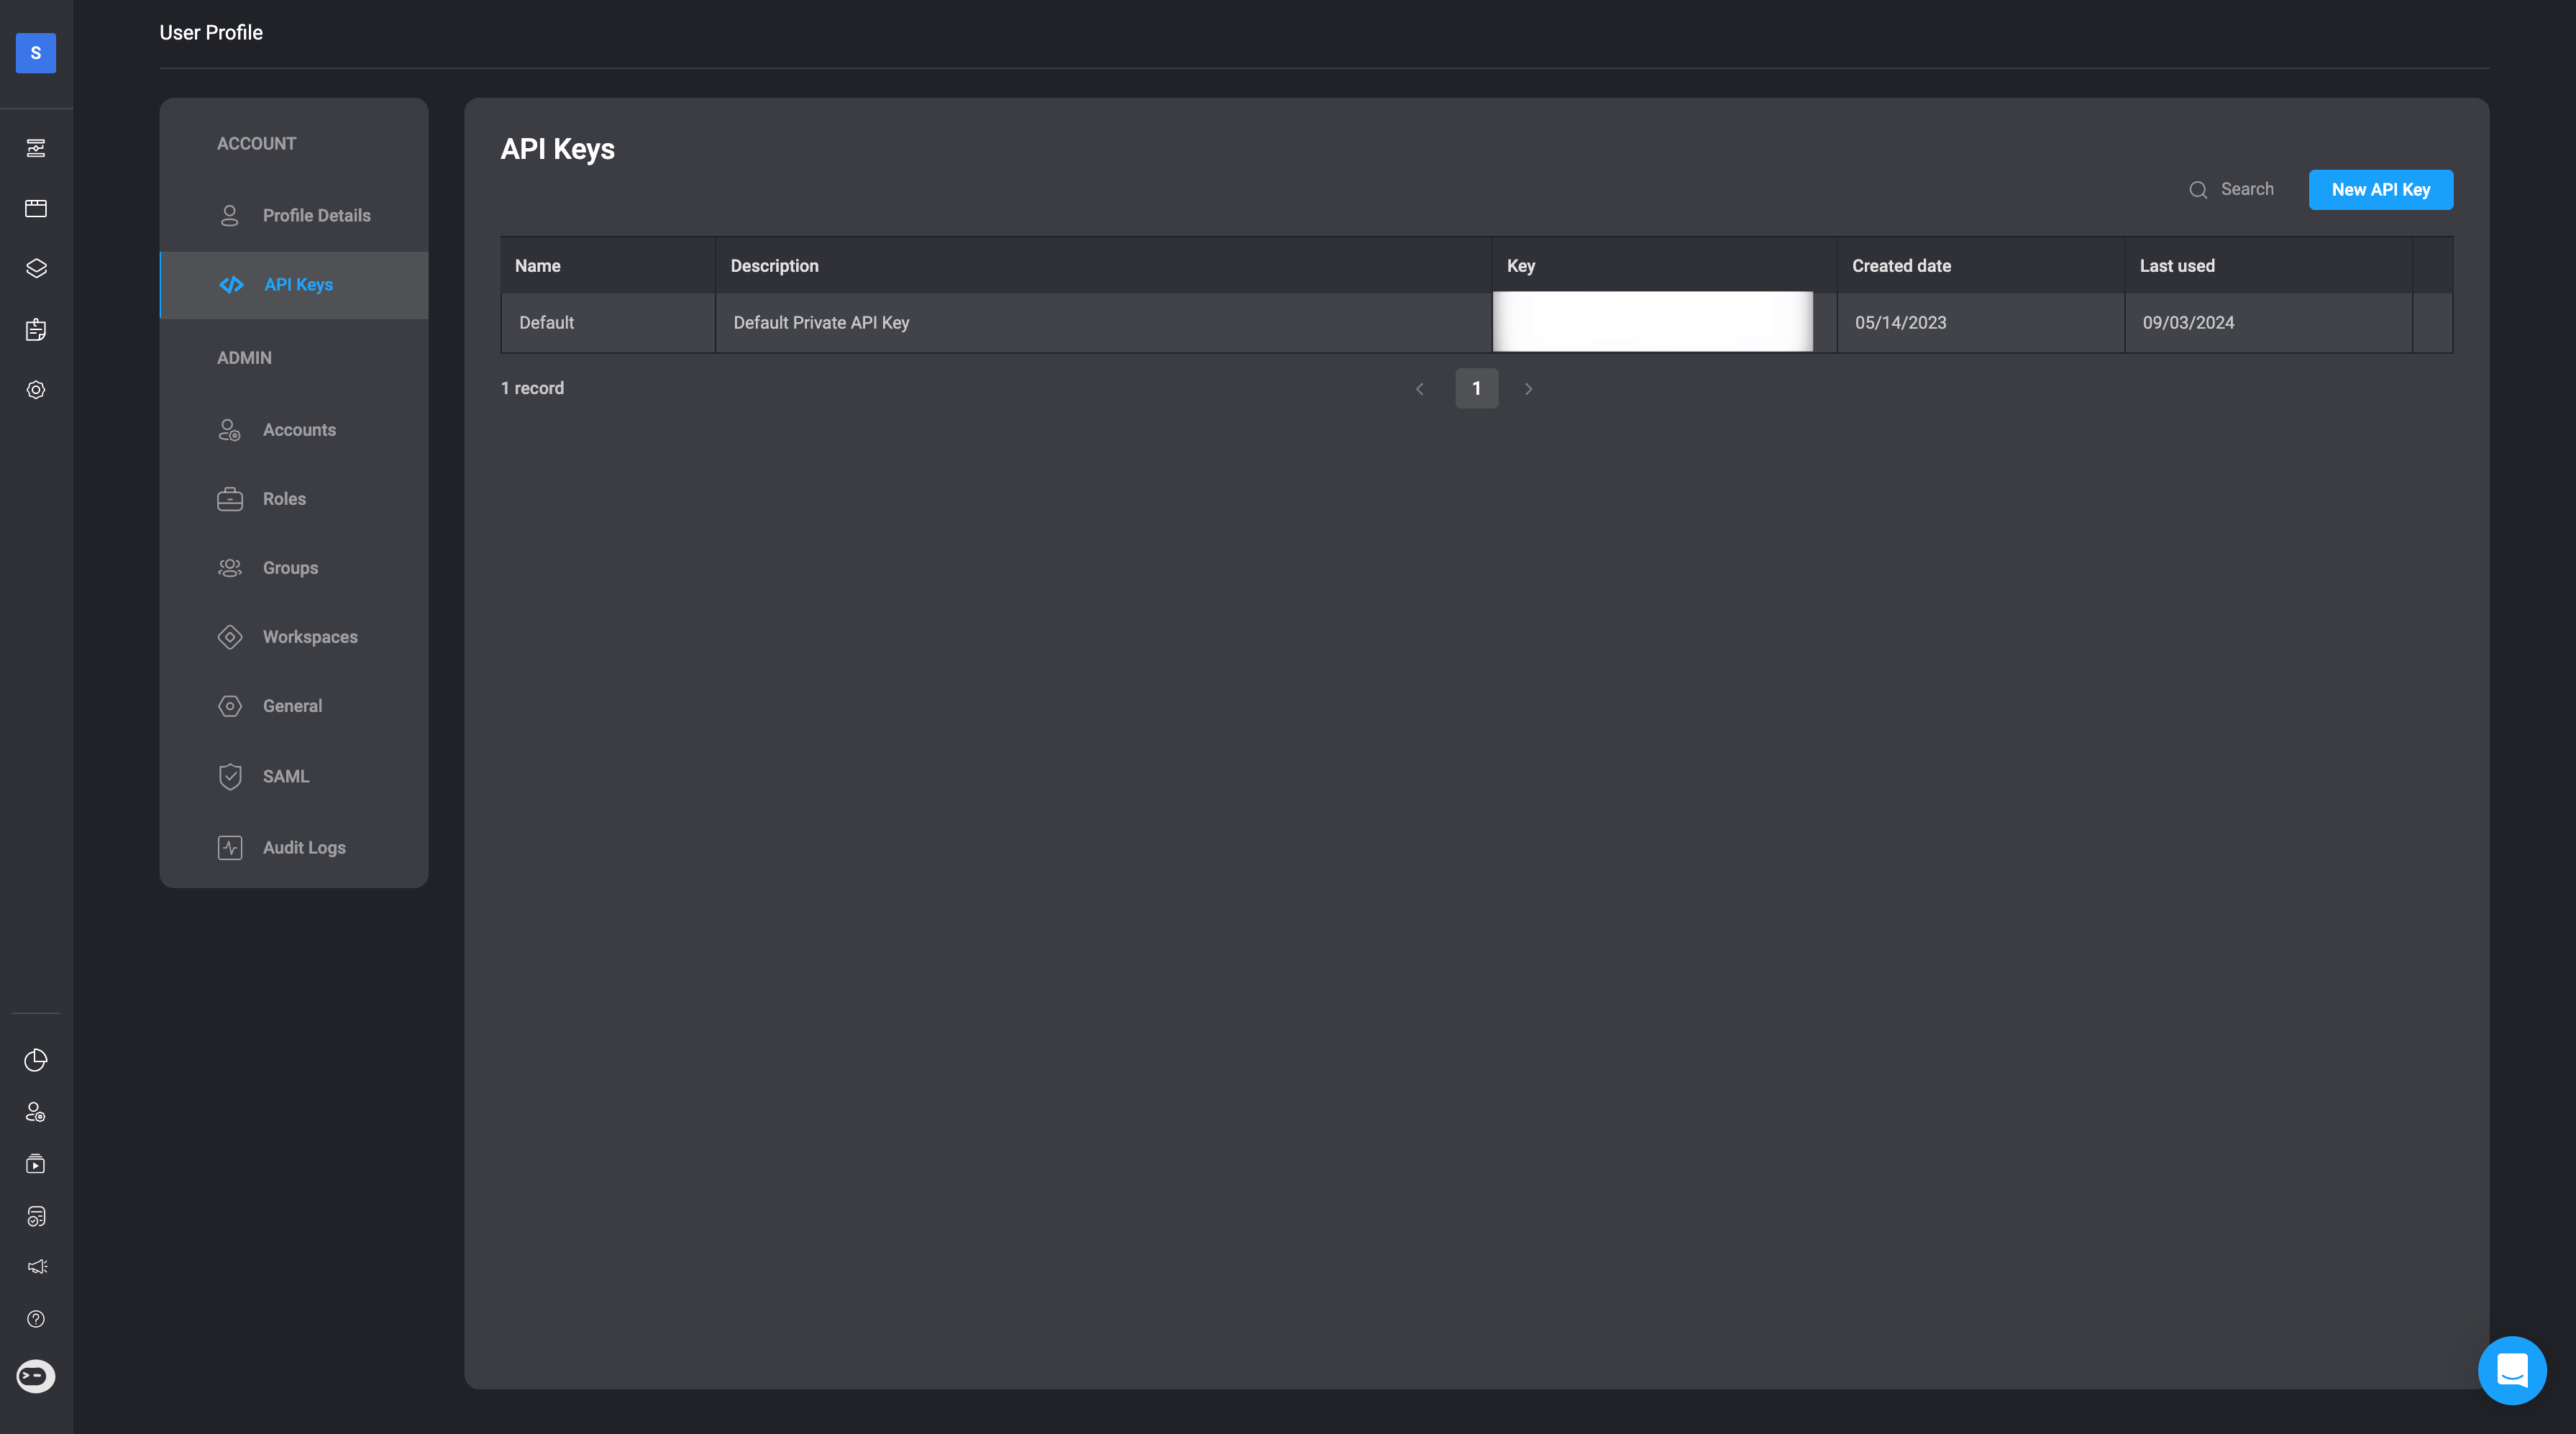Open the documentation scroll icon in left rail

36,1216
